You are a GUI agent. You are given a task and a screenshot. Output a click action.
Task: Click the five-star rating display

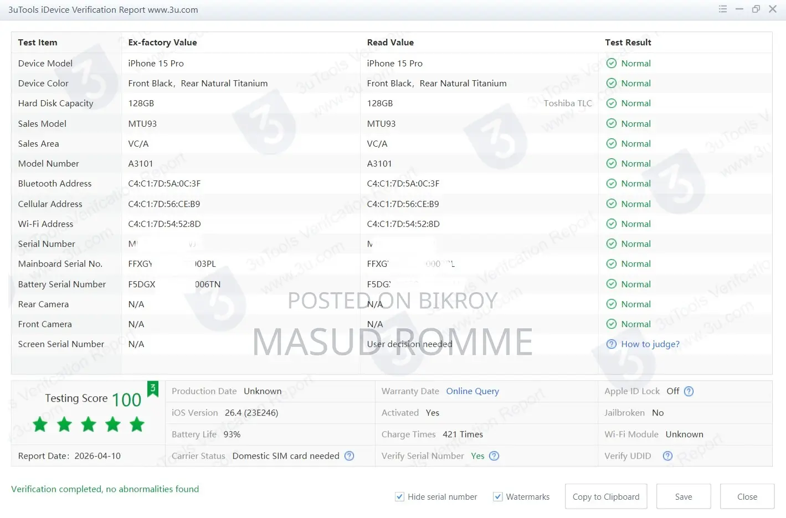[89, 424]
